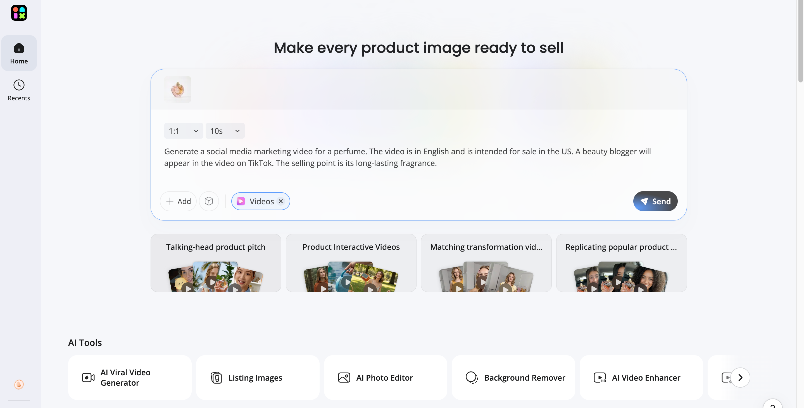Click into the prompt text field
The height and width of the screenshot is (408, 804).
click(418, 157)
